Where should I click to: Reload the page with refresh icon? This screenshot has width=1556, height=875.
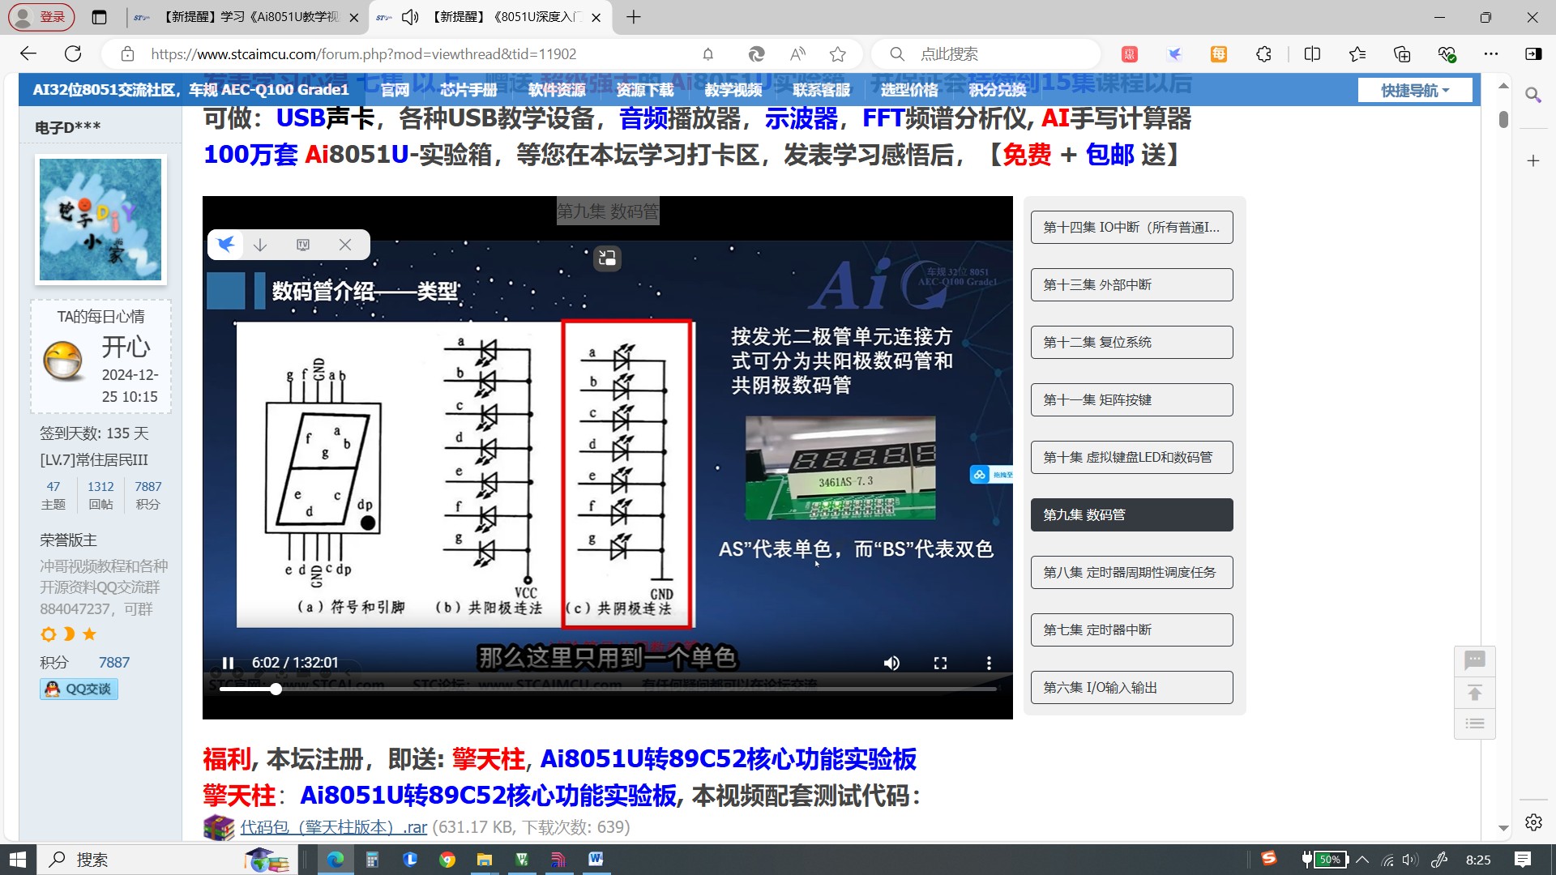click(x=73, y=54)
